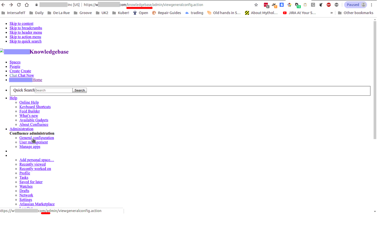Click the browser forward arrow
The image size is (379, 229).
point(11,5)
